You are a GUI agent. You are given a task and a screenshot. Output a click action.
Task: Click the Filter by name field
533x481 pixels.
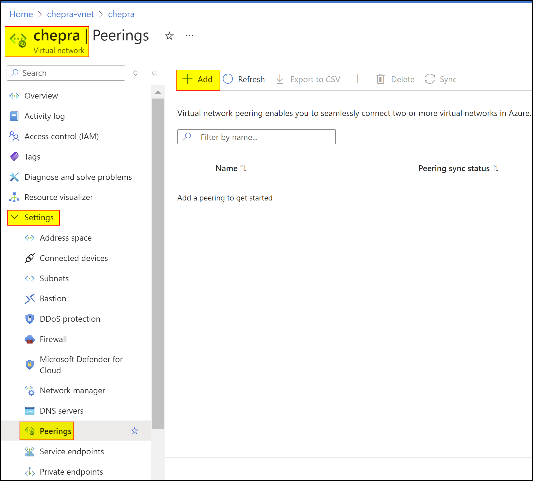256,137
